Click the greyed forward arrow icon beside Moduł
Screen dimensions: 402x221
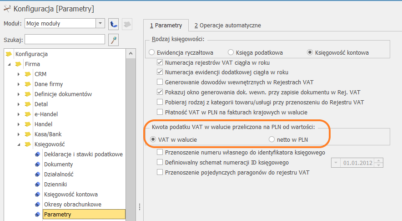pos(127,24)
